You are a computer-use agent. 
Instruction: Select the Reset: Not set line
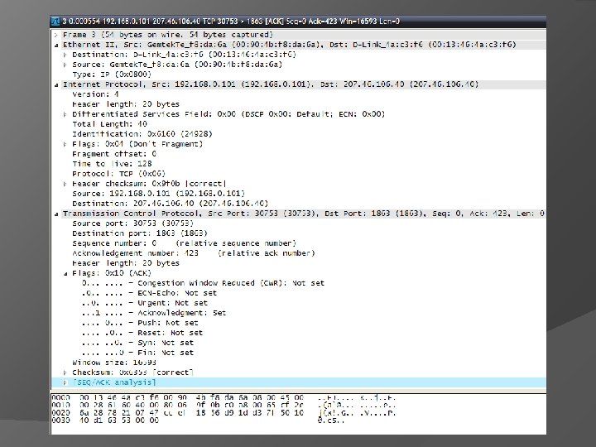click(142, 333)
